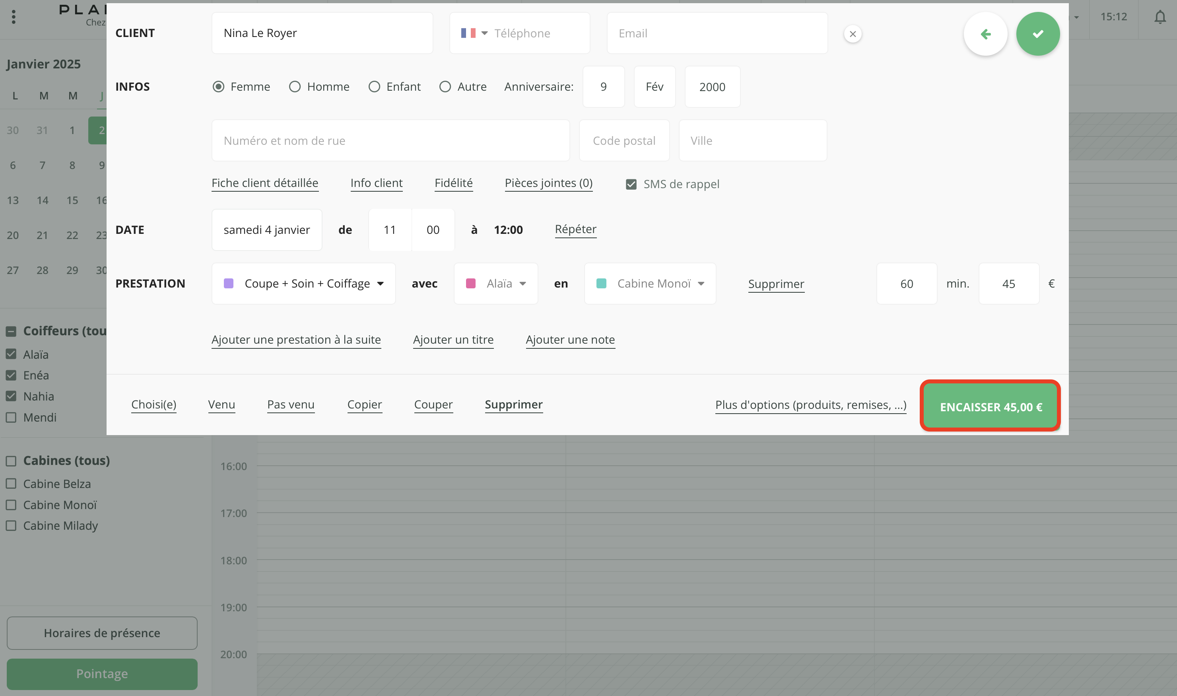This screenshot has width=1177, height=696.
Task: Click the Email input field
Action: [717, 33]
